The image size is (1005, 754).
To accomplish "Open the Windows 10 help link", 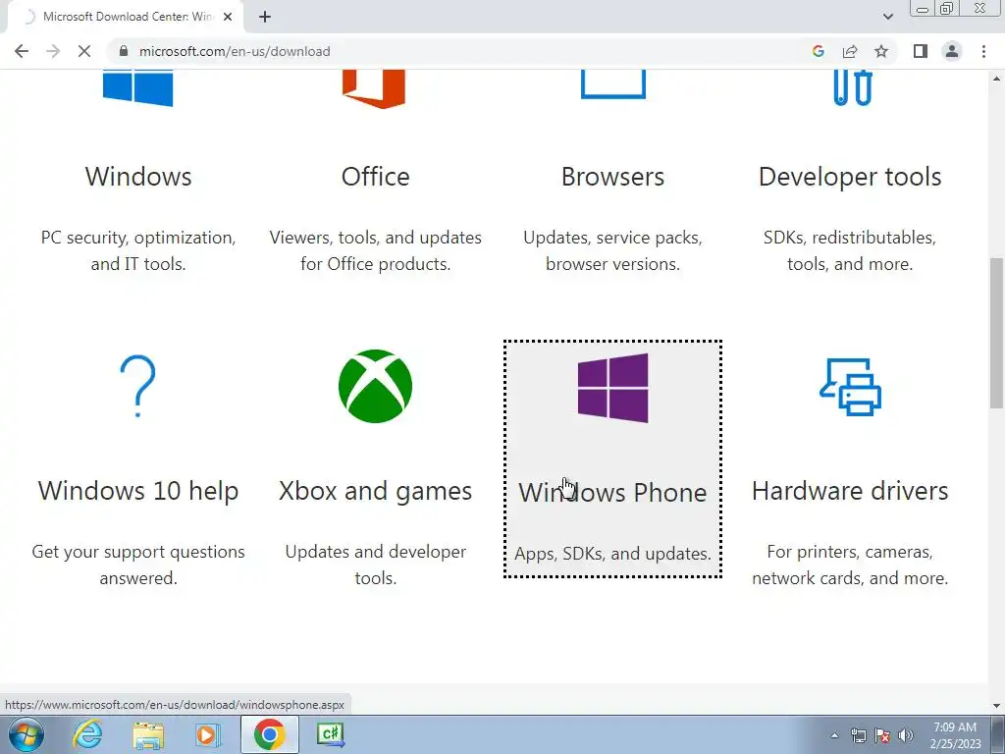I will pyautogui.click(x=138, y=491).
